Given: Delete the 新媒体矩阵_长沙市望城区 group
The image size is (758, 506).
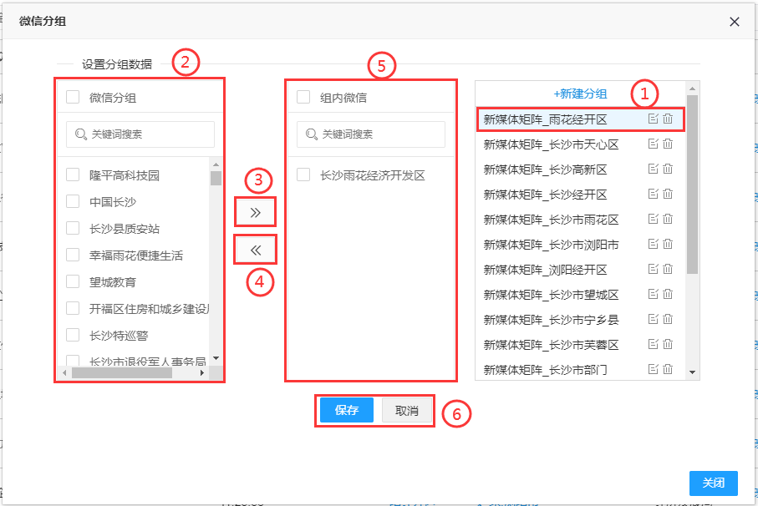Looking at the screenshot, I should click(x=668, y=294).
